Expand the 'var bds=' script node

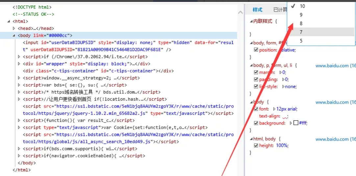(x=19, y=85)
